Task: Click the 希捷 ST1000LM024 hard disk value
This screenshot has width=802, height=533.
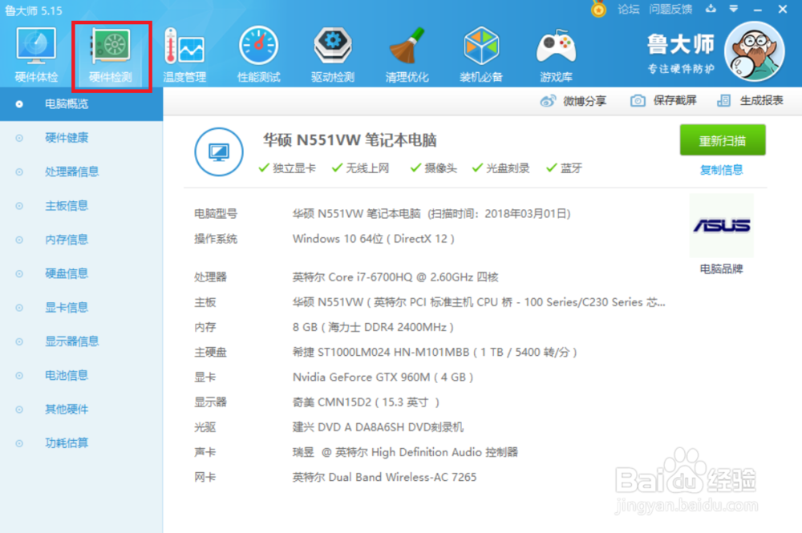Action: (435, 352)
